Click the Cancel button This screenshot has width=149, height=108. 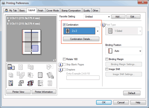pos(121,102)
